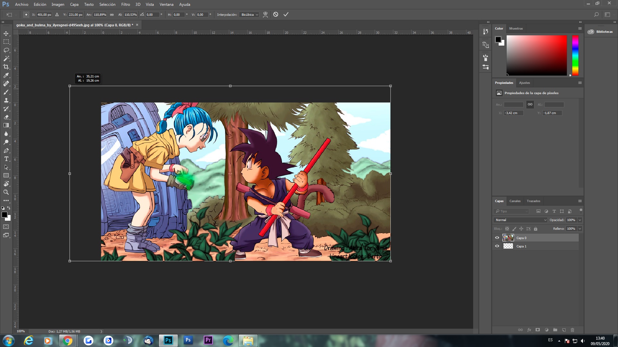Screen dimensions: 618x347
Task: Hide the Capa 1 layer
Action: pos(497,246)
